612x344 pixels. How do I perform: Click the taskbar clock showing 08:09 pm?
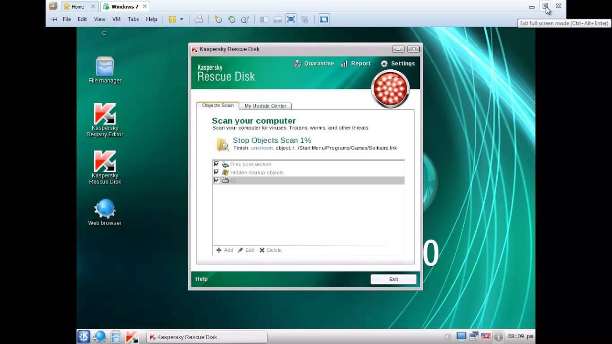pyautogui.click(x=521, y=336)
